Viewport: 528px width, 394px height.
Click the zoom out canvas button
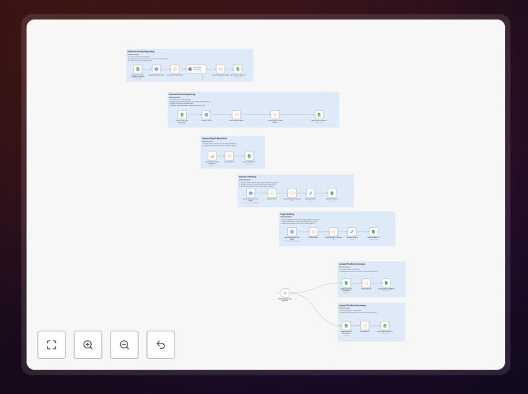click(124, 345)
